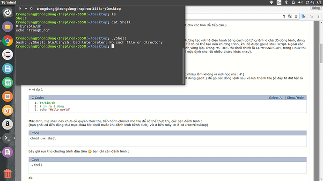Open the Chrome three-dot menu
Viewport: 323px width, 181px height.
pos(319,16)
